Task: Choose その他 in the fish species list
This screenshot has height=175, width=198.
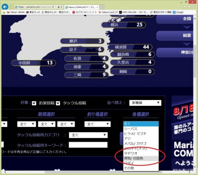Action: 141,168
